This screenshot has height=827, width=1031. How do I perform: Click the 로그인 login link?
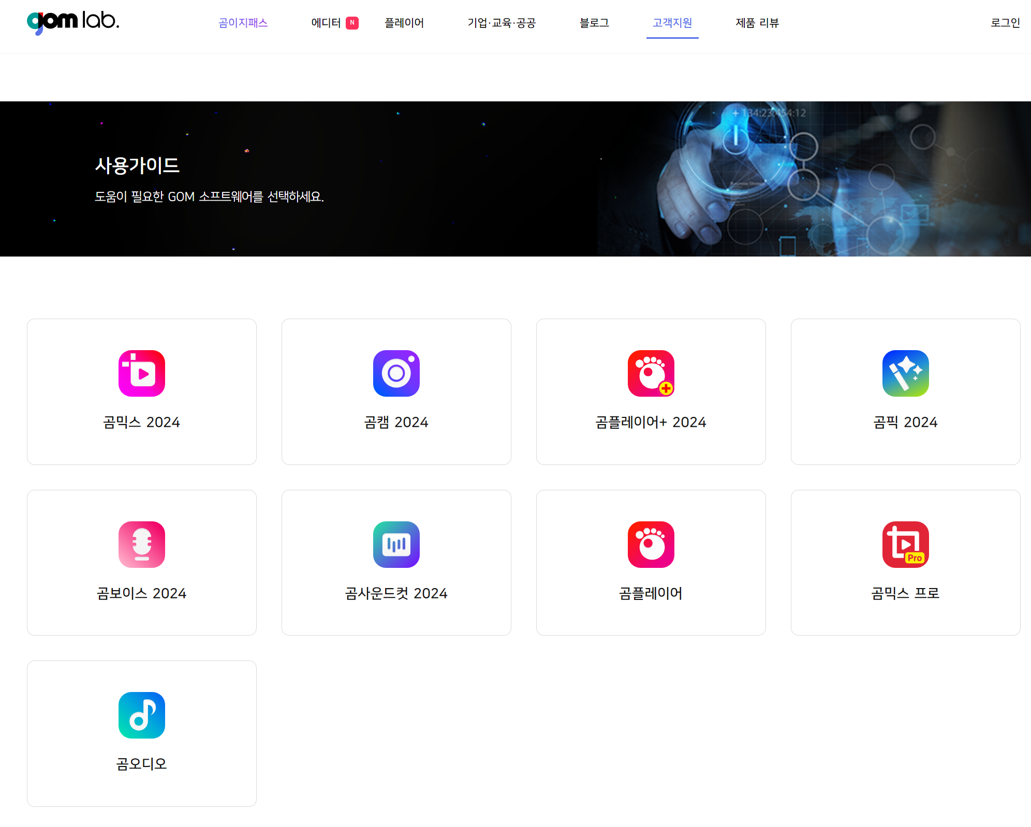tap(1005, 23)
